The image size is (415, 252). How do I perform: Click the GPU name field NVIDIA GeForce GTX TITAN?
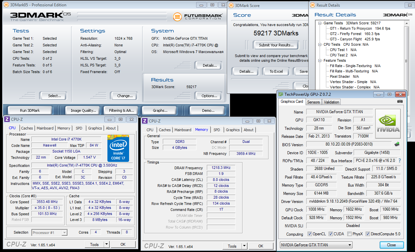click(340, 112)
